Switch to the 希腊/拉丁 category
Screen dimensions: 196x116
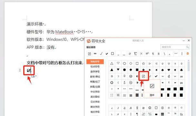tap(95, 82)
